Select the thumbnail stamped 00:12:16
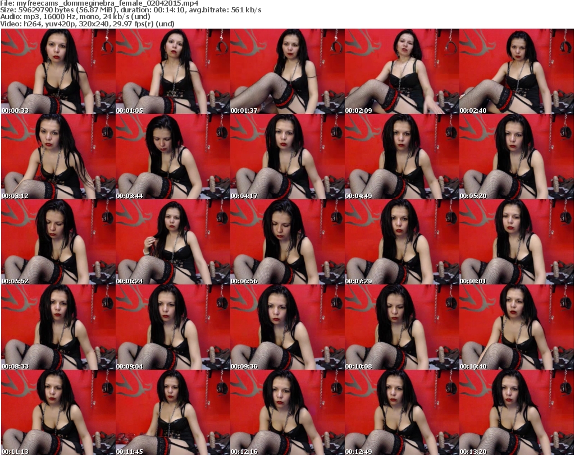 point(287,412)
